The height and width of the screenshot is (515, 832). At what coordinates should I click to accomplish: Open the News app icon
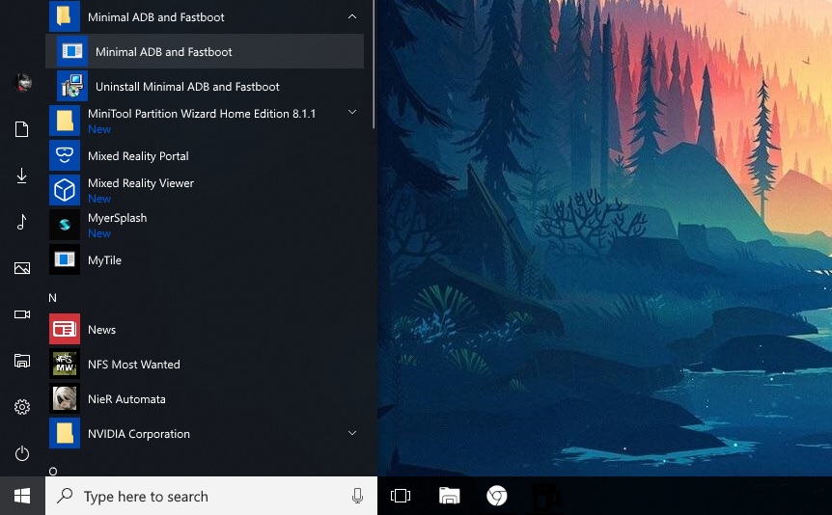(65, 329)
